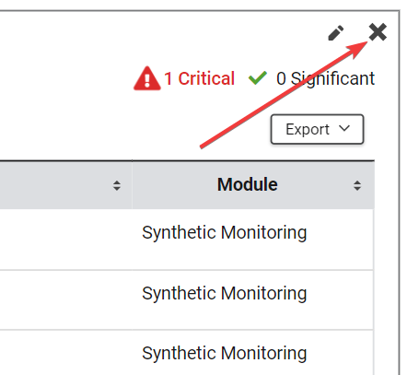Open the Export dropdown button
This screenshot has height=375, width=419.
(317, 129)
